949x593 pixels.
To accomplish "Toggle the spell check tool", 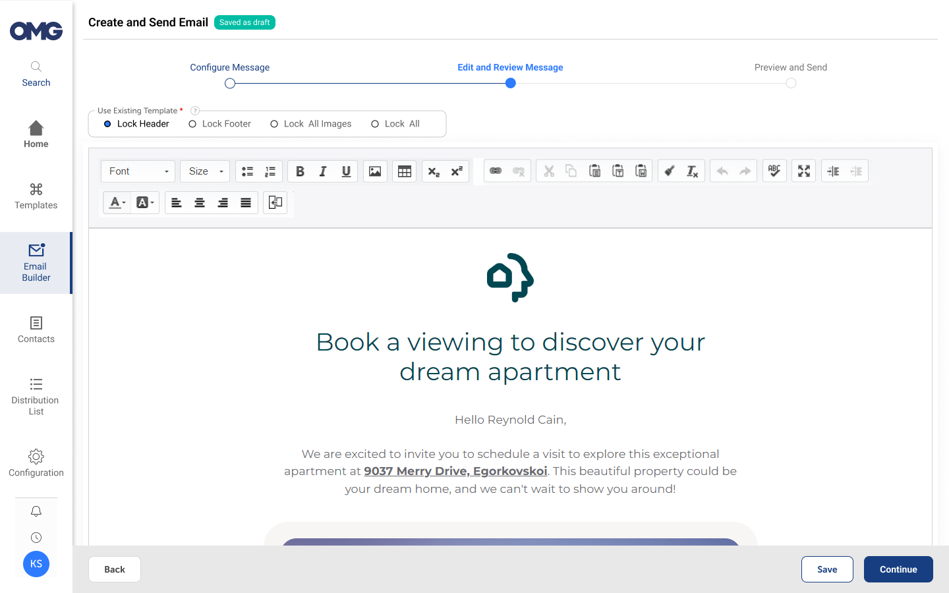I will tap(774, 171).
